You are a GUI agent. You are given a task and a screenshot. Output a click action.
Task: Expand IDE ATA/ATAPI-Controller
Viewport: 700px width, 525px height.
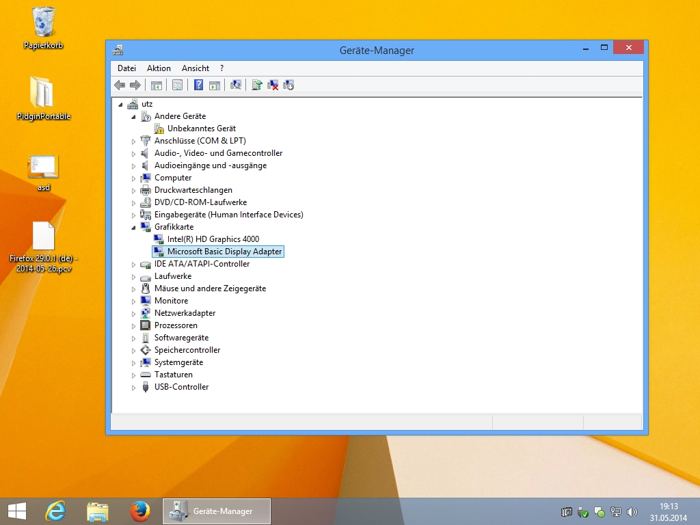coord(133,265)
